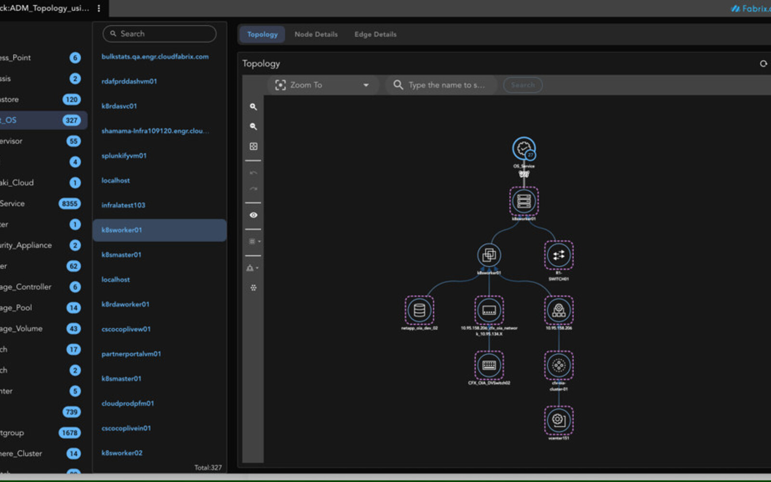
Task: Focus the node list Search field
Action: point(160,34)
